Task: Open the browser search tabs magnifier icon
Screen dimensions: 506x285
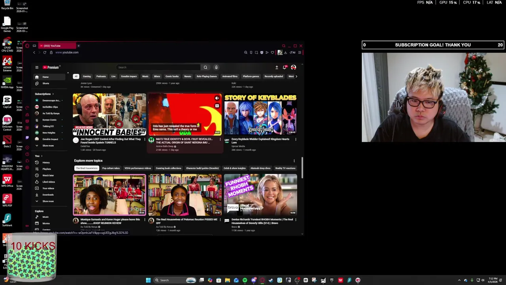Action: point(283,46)
